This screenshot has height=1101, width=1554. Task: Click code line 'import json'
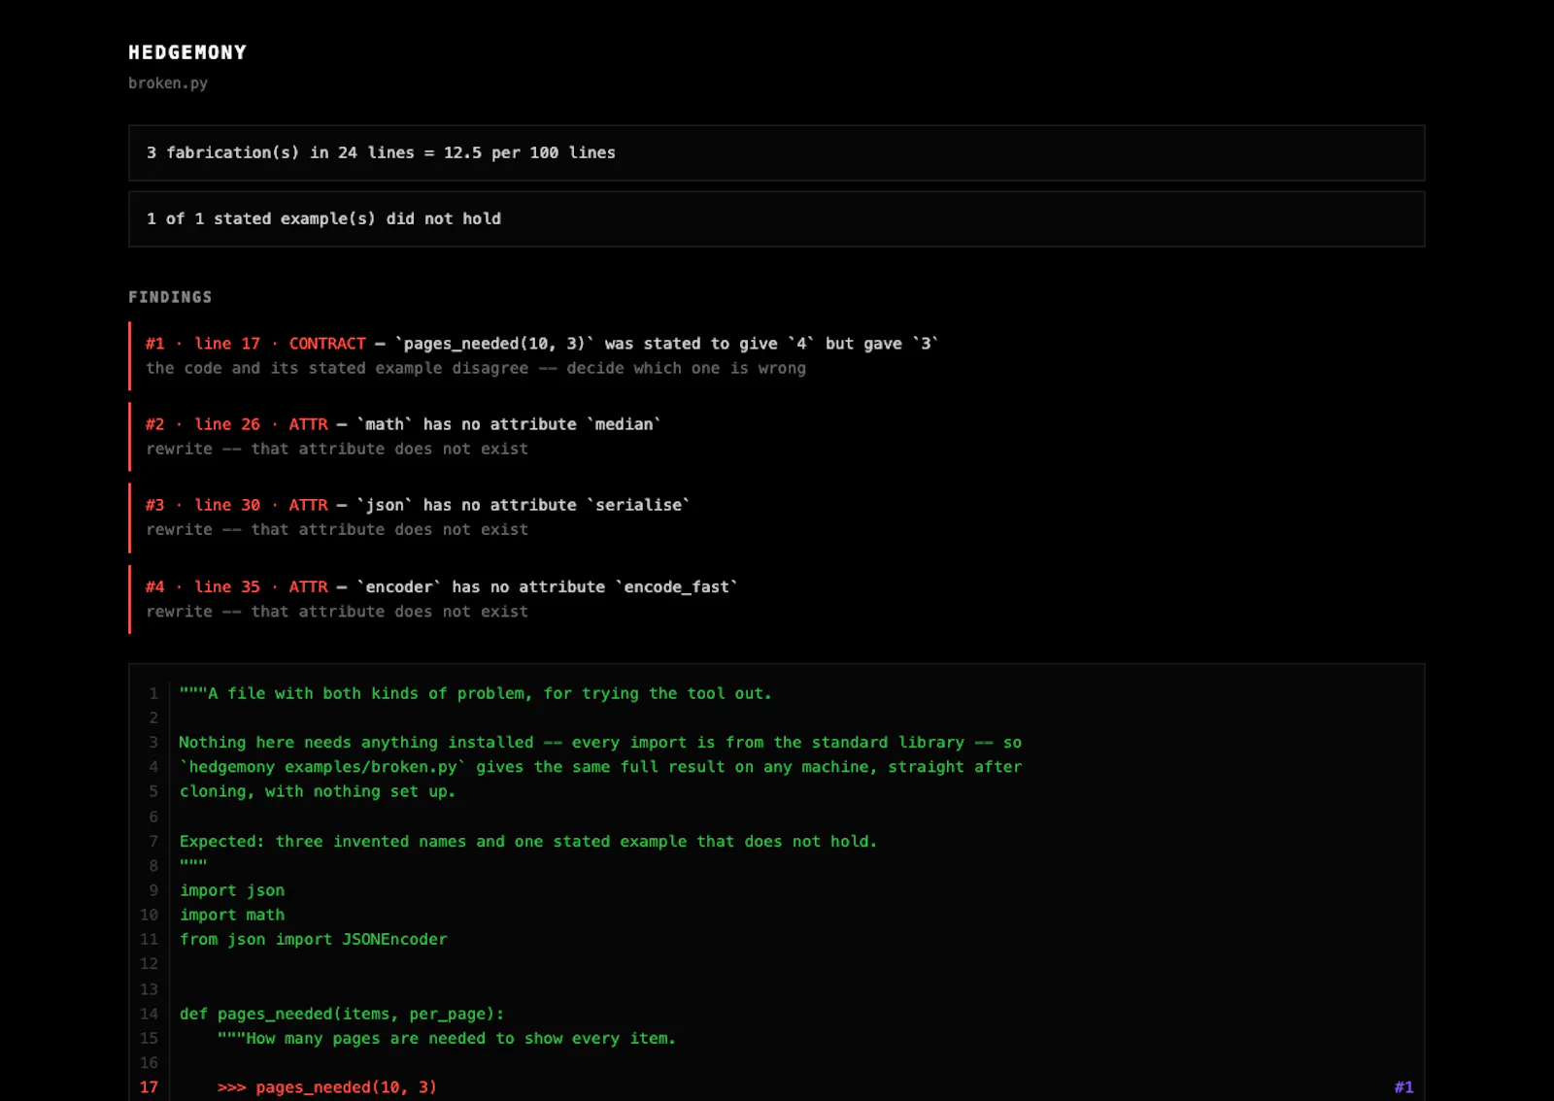click(x=232, y=890)
